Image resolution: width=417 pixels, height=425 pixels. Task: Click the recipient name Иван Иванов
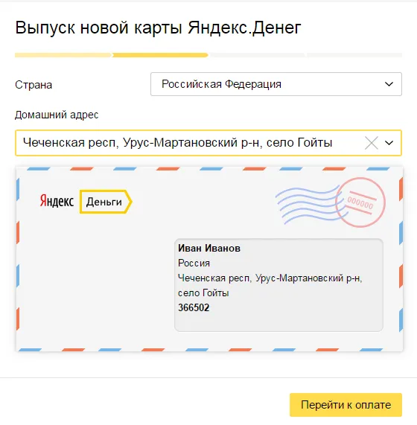[209, 248]
